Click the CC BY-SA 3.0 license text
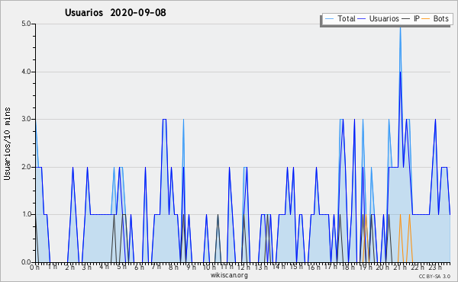 click(x=434, y=276)
